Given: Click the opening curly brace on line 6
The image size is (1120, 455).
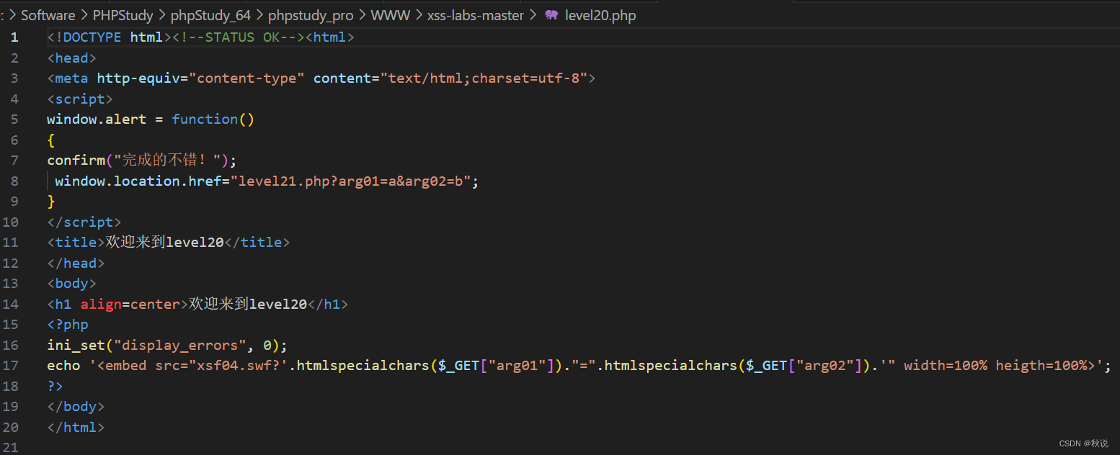Looking at the screenshot, I should click(x=51, y=140).
